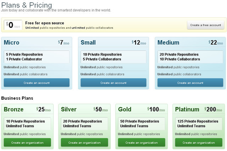The image size is (227, 151).
Task: Create an account under Small plan
Action: 113,83
